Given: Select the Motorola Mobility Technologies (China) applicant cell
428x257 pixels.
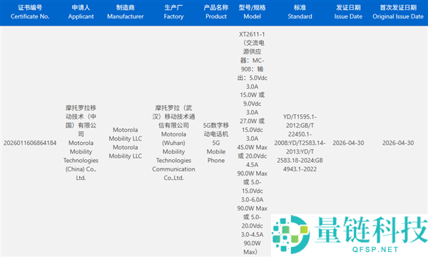Looking at the screenshot, I should point(81,143).
